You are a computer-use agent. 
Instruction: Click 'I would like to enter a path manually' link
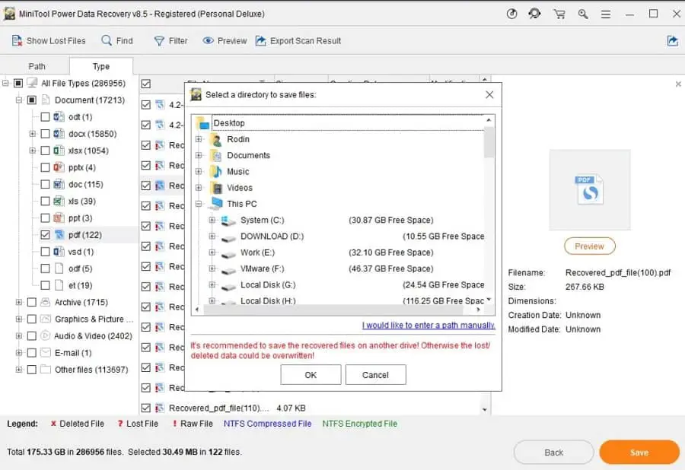(429, 326)
